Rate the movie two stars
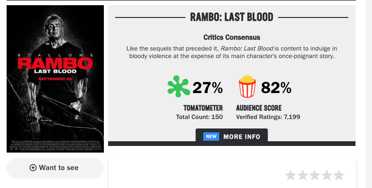This screenshot has height=188, width=372. [x=303, y=175]
